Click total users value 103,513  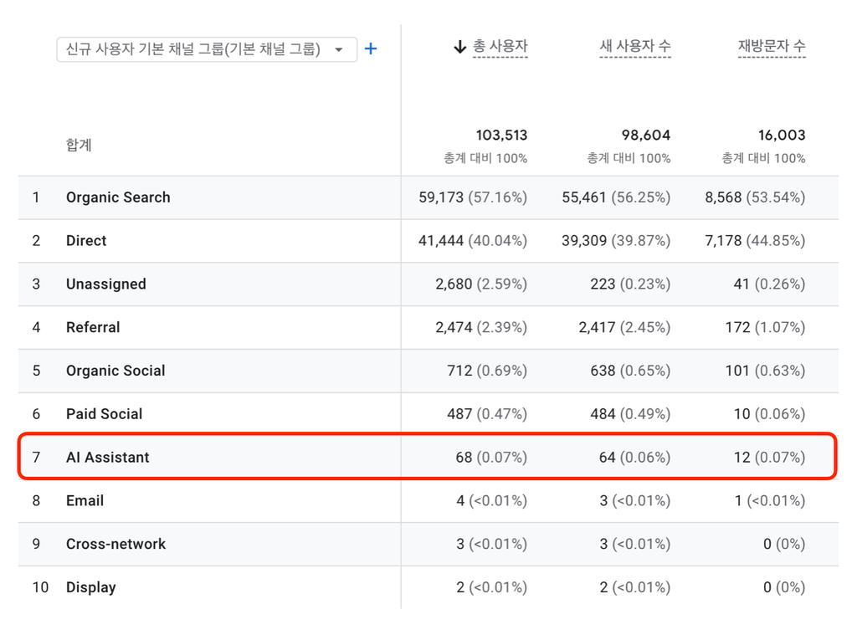point(501,135)
